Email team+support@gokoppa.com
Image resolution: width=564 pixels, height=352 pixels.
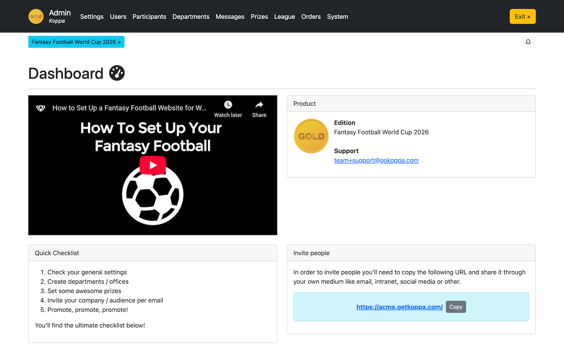point(376,160)
